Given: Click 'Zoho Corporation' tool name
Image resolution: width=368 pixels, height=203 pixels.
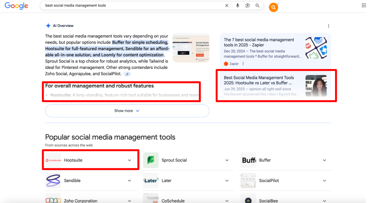Looking at the screenshot, I should coord(81,201).
